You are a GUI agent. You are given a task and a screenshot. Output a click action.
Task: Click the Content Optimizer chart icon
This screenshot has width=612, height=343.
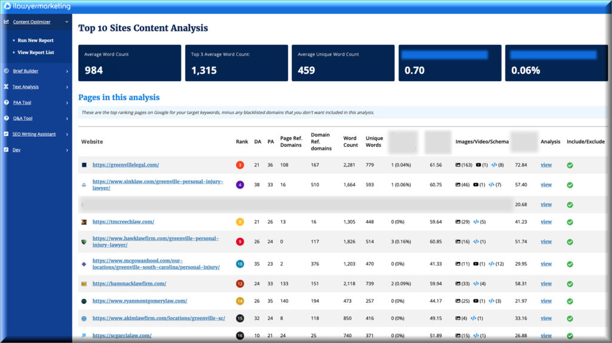tap(6, 22)
